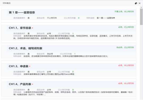Screen dimensions: 143x100
Task: Select the 第 1 章——监管信息 heading
Action: click(x=22, y=12)
